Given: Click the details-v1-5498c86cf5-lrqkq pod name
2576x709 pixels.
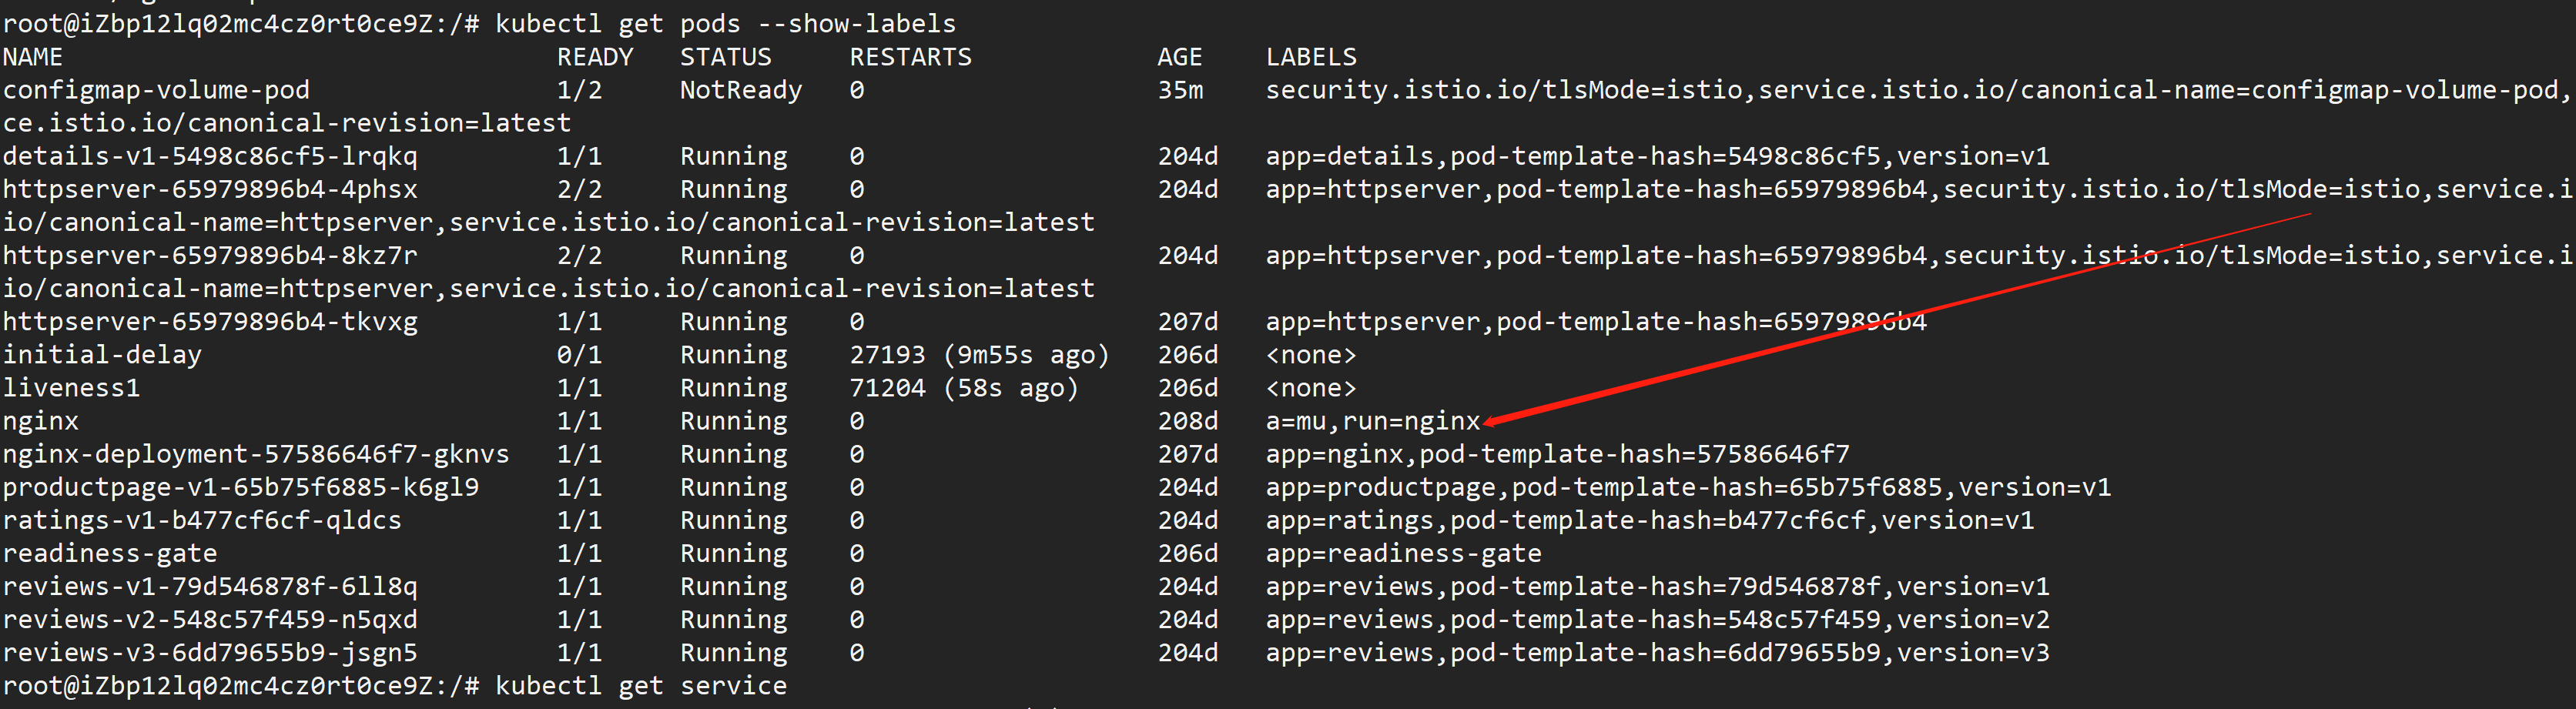Looking at the screenshot, I should [x=210, y=156].
